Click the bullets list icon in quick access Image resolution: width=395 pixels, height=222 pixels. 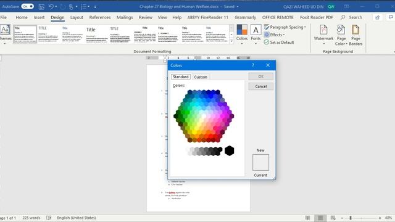pos(84,7)
